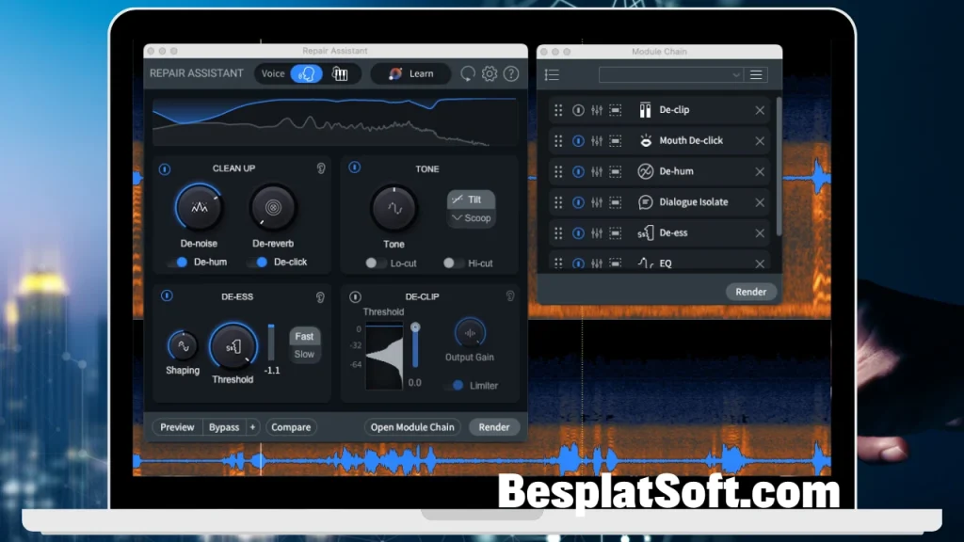Click the undo history icon
Image resolution: width=964 pixels, height=542 pixels.
[468, 73]
